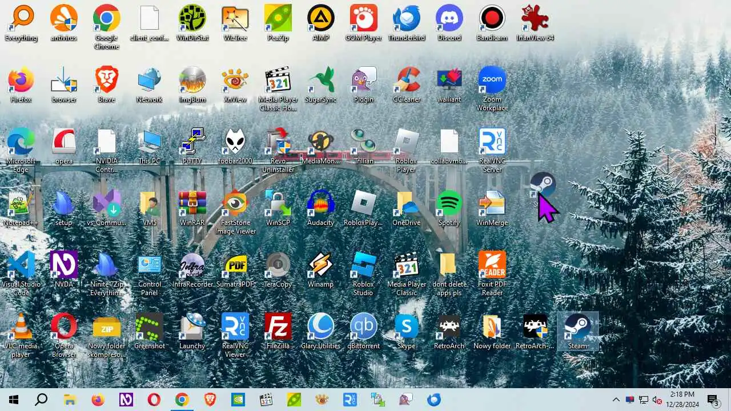This screenshot has width=731, height=411.
Task: Select the MediaMonkey desktop icon
Action: click(x=321, y=146)
